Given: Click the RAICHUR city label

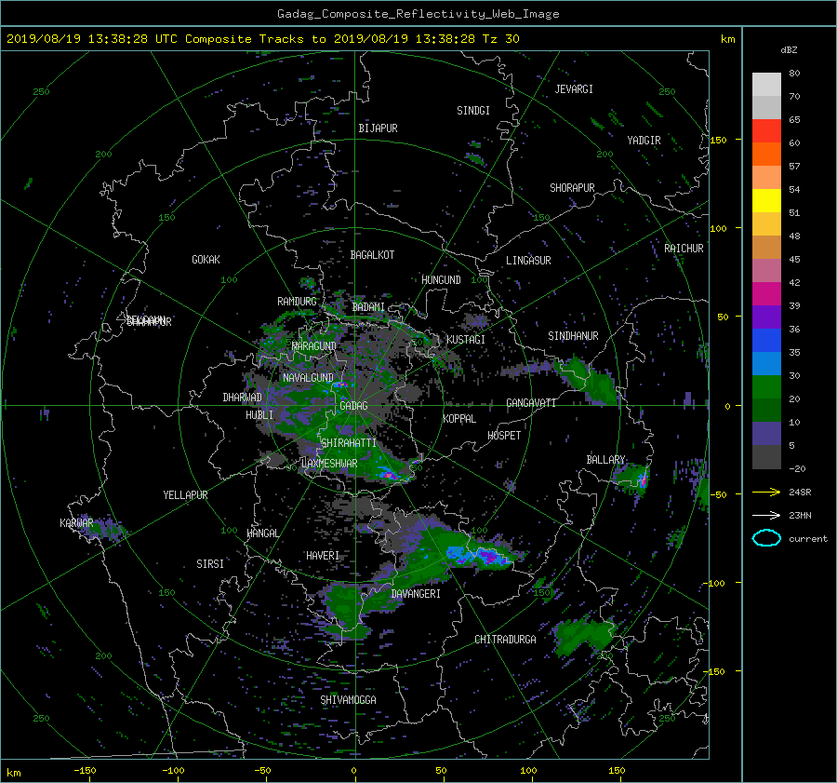Looking at the screenshot, I should (x=684, y=249).
